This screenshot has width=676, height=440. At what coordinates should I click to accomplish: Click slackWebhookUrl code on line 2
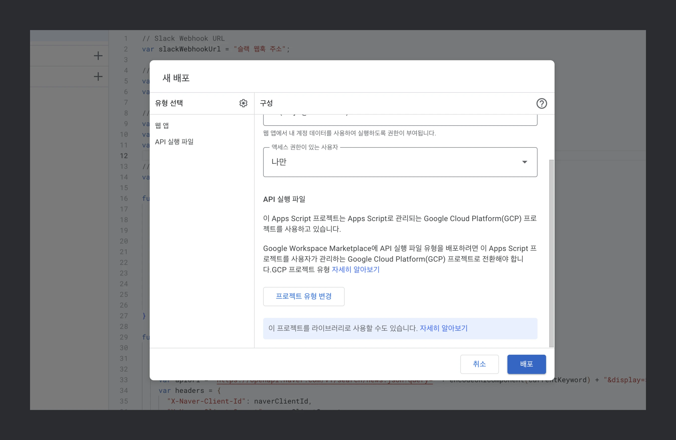[x=190, y=49]
